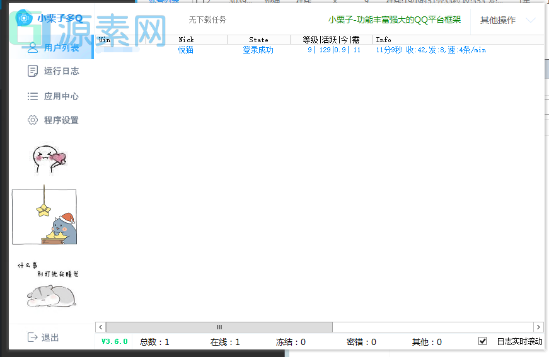The width and height of the screenshot is (549, 357).
Task: Click the 在线：1 status entry
Action: 225,342
